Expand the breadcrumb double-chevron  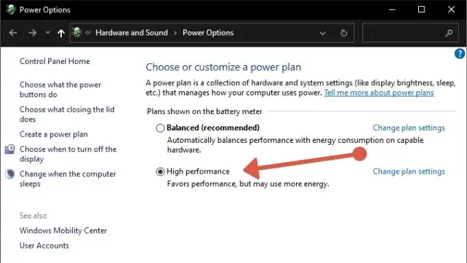tap(88, 32)
